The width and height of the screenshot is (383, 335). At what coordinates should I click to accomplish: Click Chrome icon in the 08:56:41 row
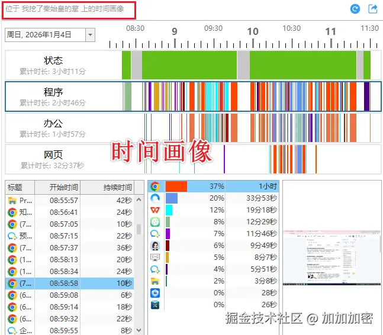tap(12, 212)
